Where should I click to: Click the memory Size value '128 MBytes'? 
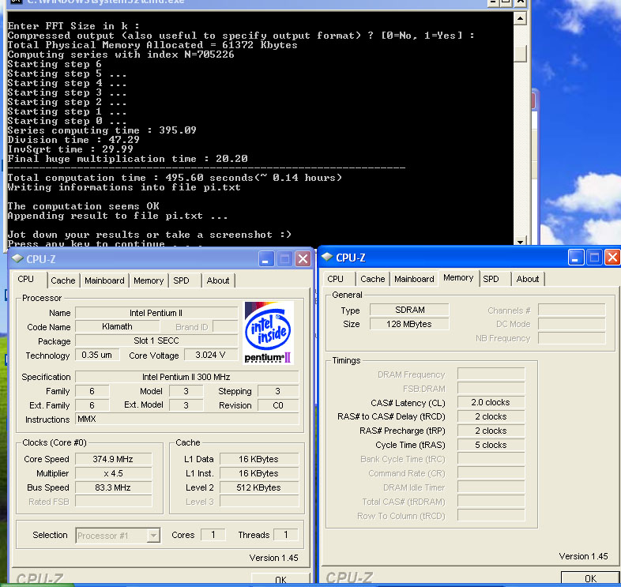[409, 324]
